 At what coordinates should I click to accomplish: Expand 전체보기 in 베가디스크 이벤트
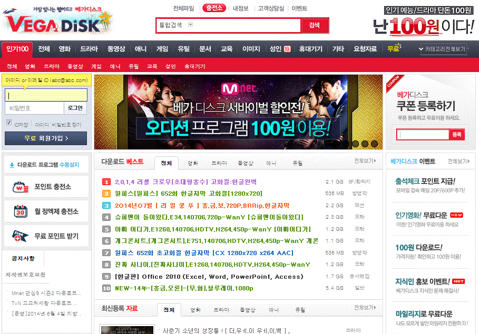click(x=458, y=161)
